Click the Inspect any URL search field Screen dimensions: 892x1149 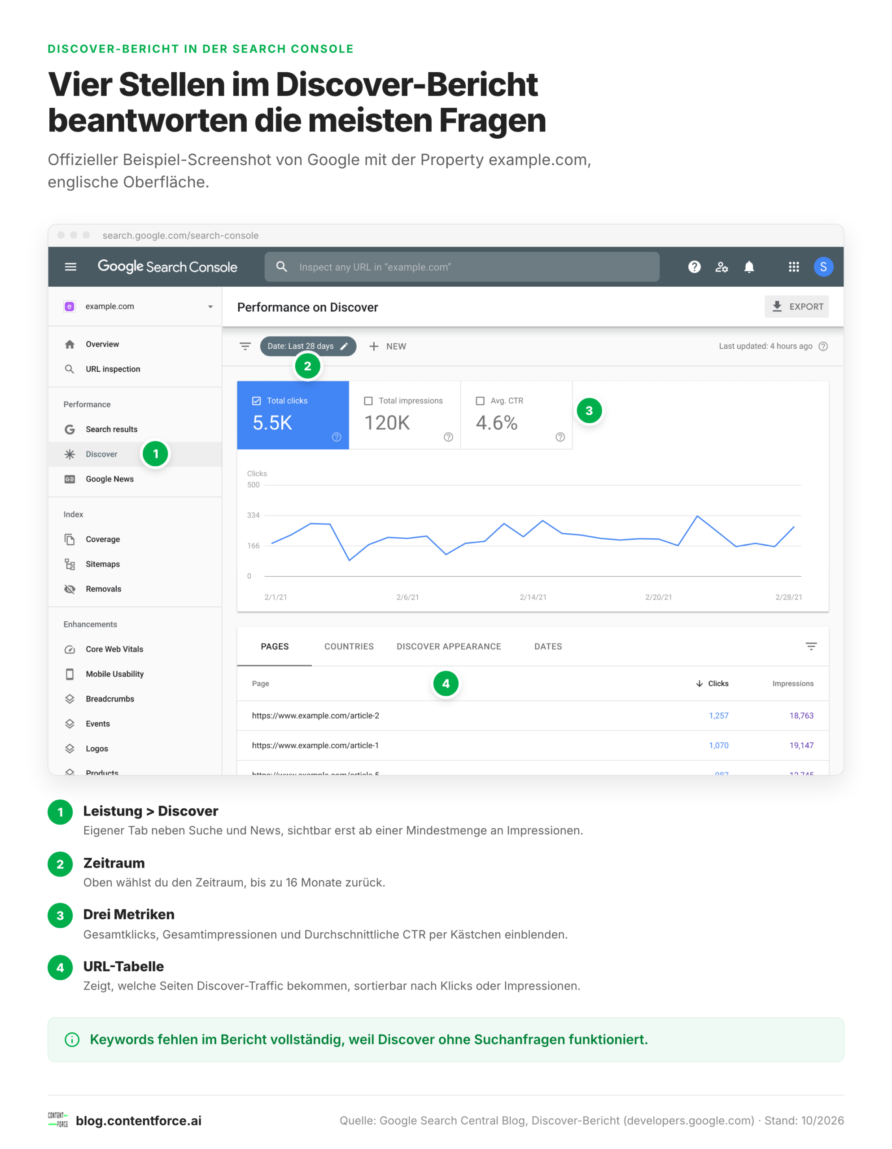[x=462, y=267]
